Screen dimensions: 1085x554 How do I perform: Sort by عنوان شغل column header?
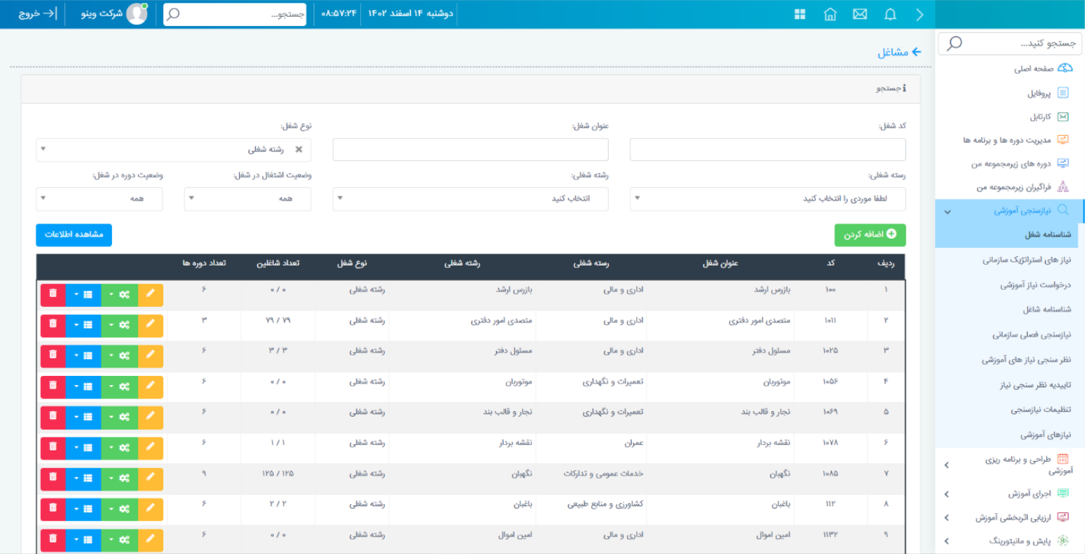pos(720,263)
